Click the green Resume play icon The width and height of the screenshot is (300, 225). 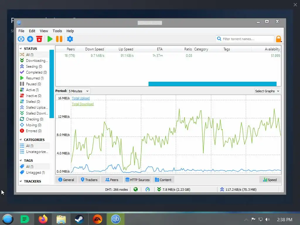tap(50, 39)
